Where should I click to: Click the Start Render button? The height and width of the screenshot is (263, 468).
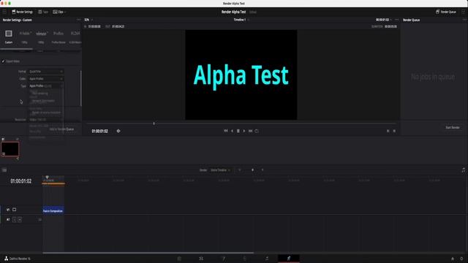(x=453, y=128)
